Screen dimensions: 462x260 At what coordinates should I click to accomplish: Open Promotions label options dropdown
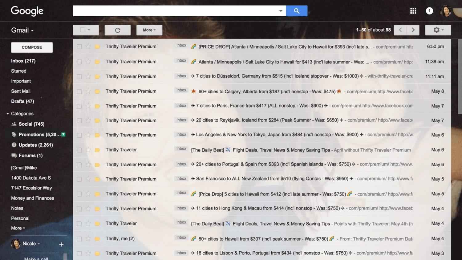pyautogui.click(x=63, y=135)
